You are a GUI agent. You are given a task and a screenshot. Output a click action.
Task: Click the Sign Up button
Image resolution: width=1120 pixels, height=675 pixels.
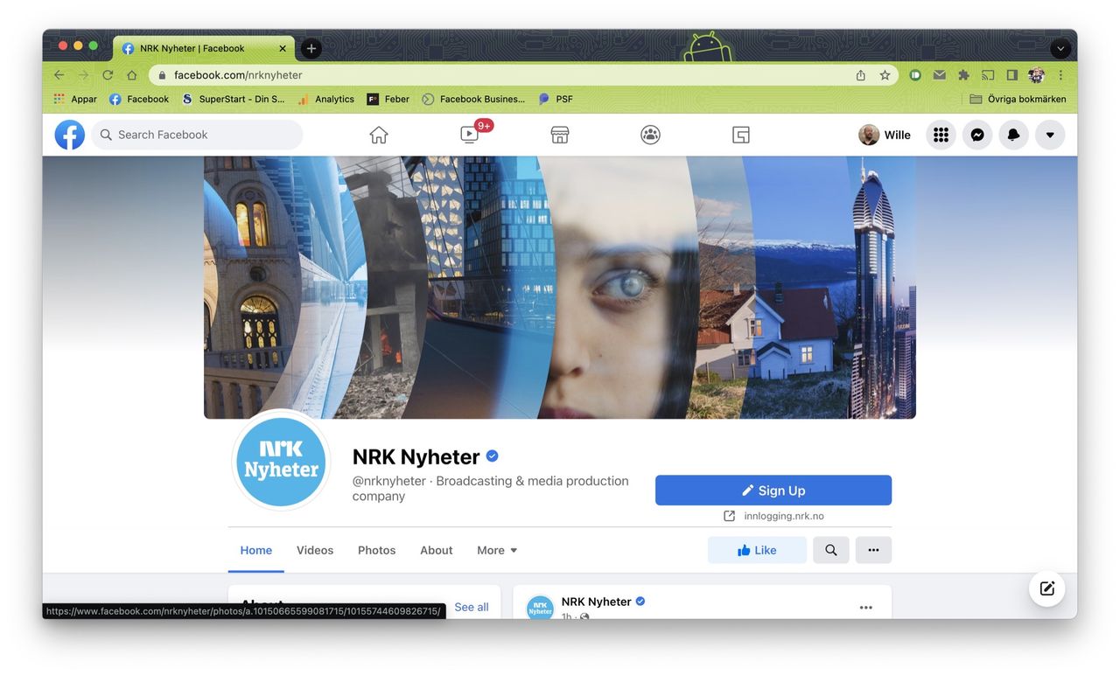point(773,490)
